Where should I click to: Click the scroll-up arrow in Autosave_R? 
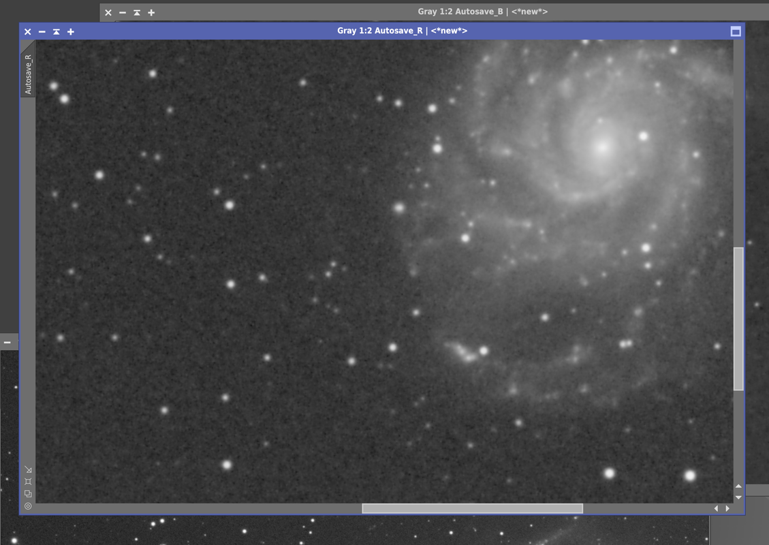coord(738,486)
